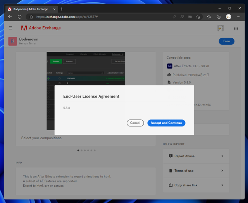Click the Adobe Exchange logo
The width and height of the screenshot is (248, 203).
[x=41, y=28]
